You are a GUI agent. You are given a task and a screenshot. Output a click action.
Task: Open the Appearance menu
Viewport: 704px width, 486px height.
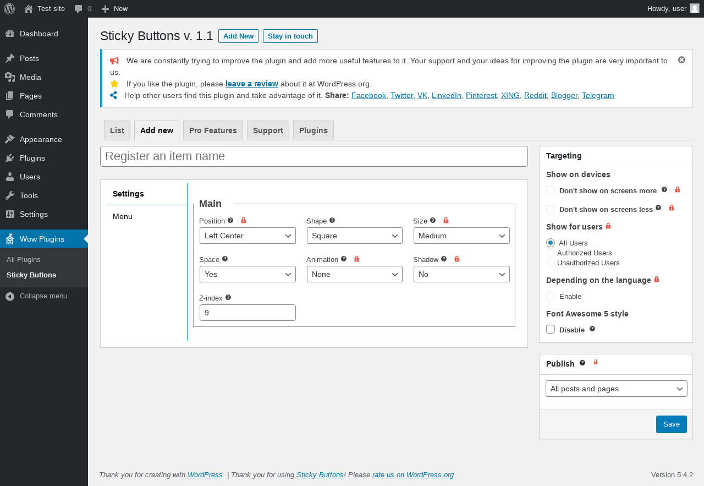click(x=44, y=139)
